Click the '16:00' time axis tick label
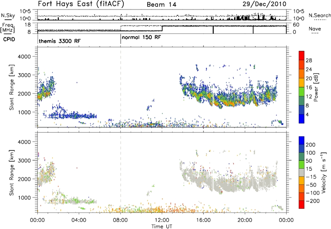The image size is (331, 229). (x=203, y=220)
